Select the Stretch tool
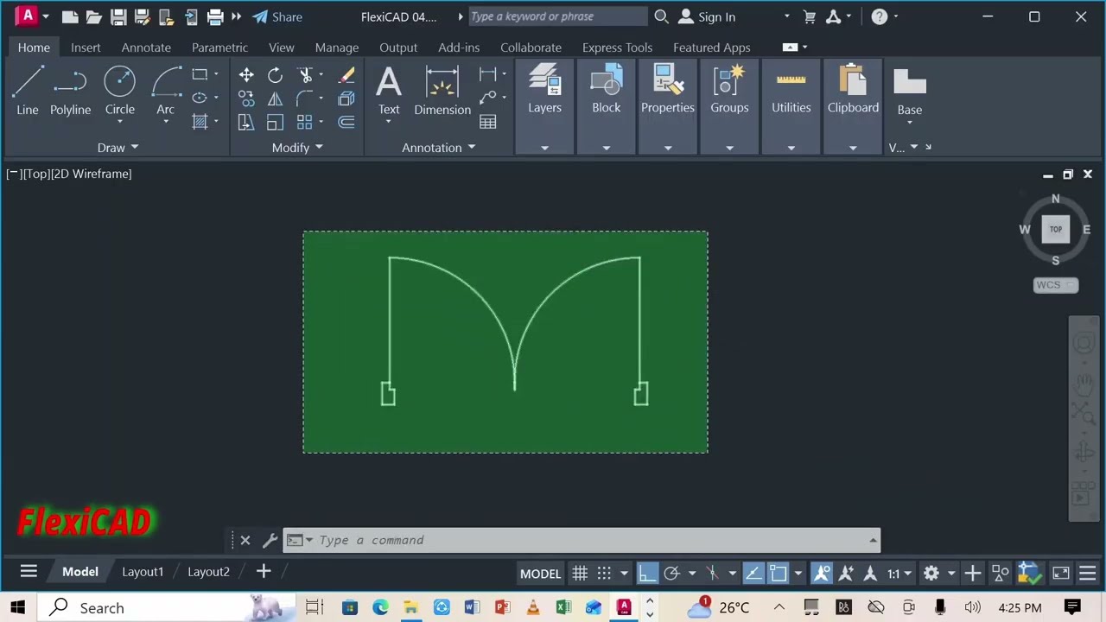The image size is (1106, 622). pos(246,122)
